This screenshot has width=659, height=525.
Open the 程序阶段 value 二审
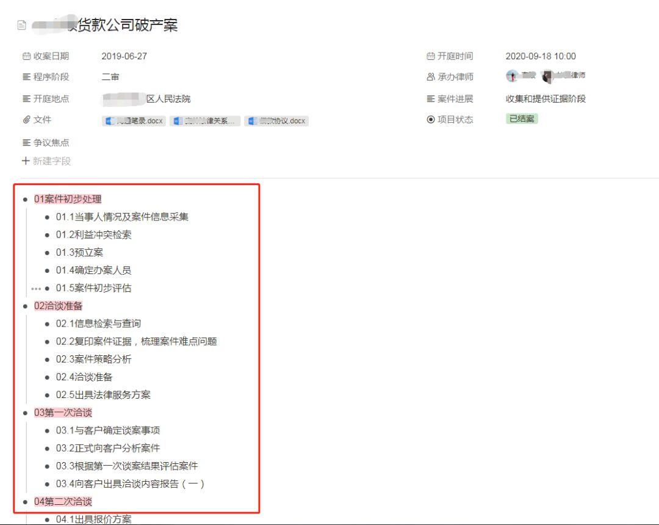pyautogui.click(x=110, y=77)
